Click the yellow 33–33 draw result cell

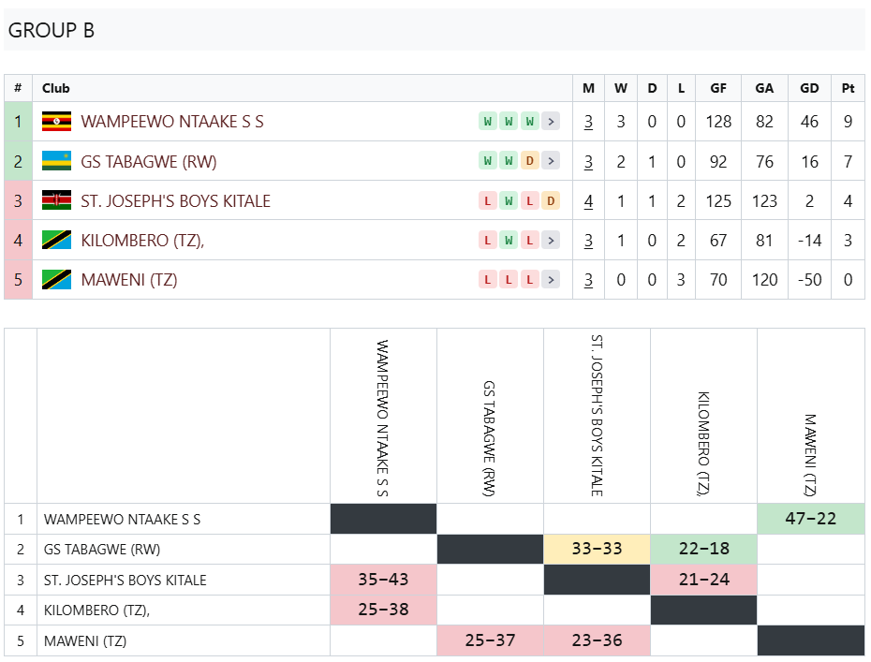(598, 549)
